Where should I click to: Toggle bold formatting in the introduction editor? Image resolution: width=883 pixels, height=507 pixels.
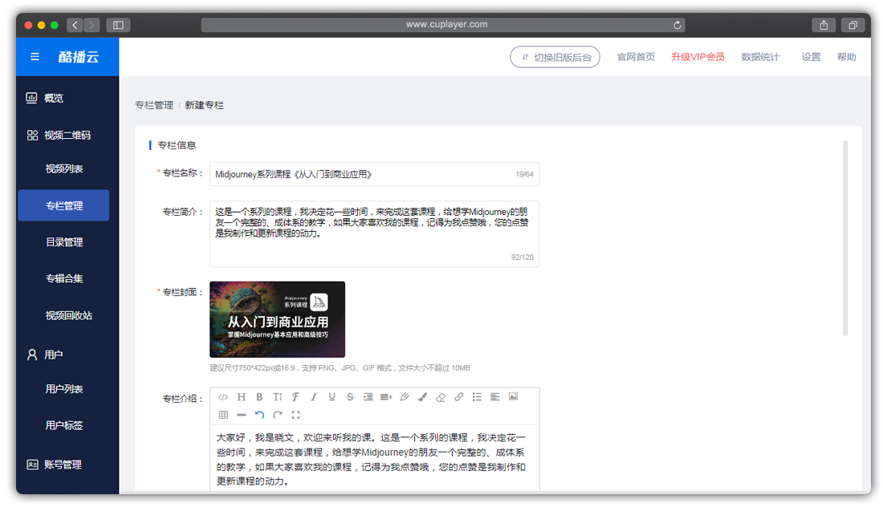(259, 396)
